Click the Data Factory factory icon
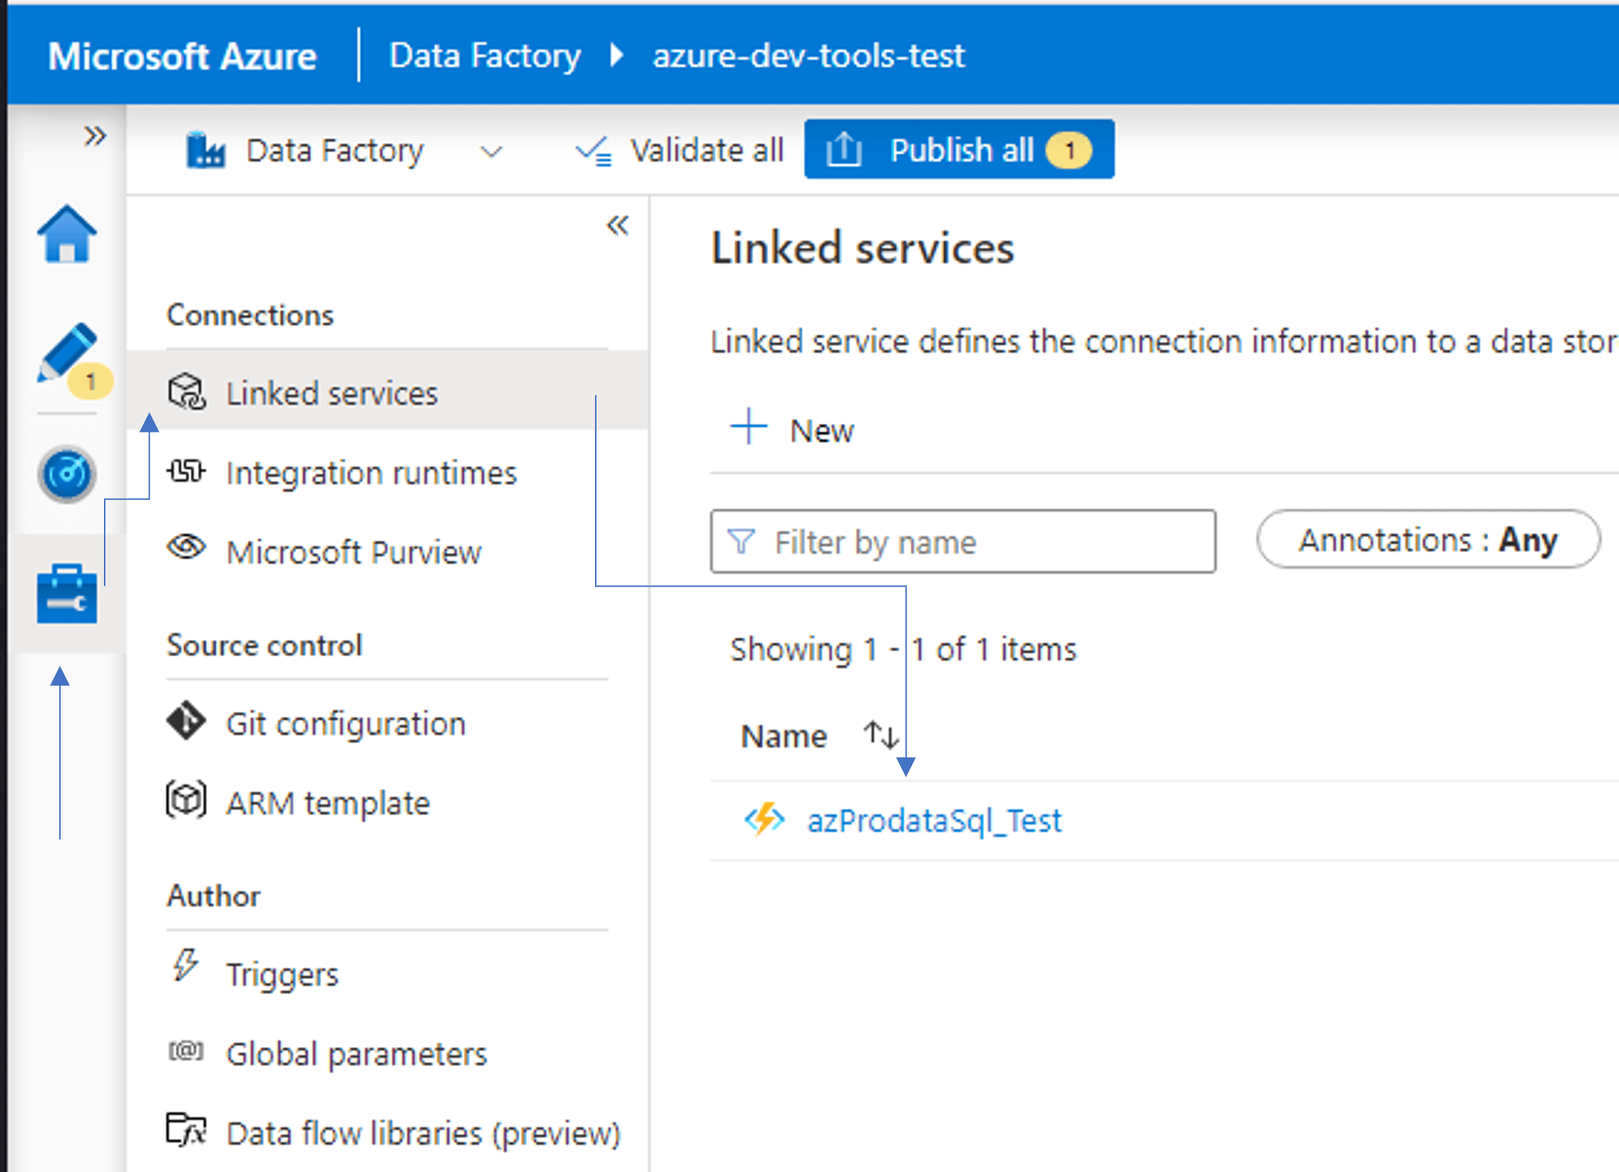 click(206, 150)
